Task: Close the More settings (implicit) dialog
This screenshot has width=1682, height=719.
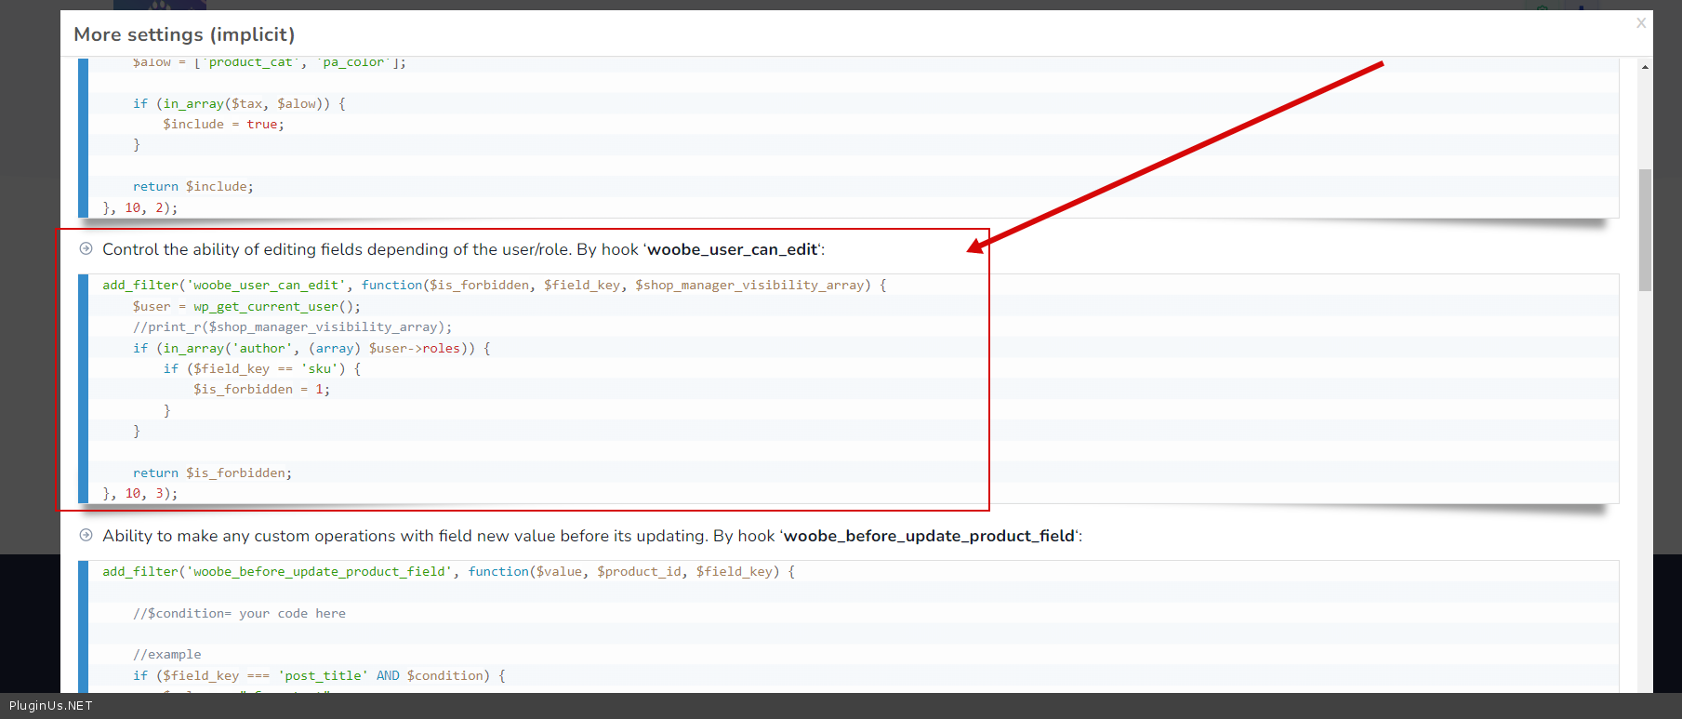Action: point(1641,23)
